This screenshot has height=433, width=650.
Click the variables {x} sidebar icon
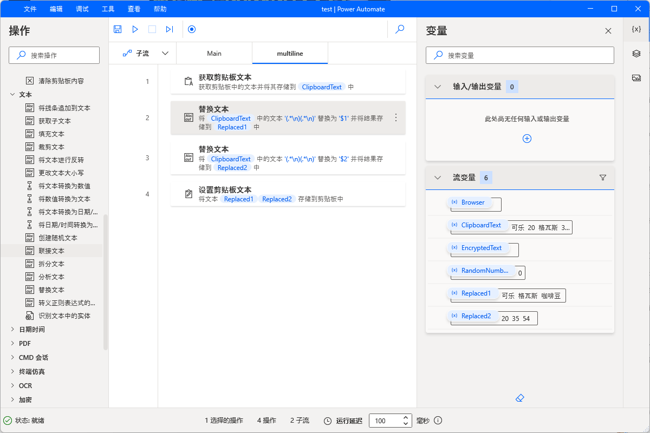[636, 29]
